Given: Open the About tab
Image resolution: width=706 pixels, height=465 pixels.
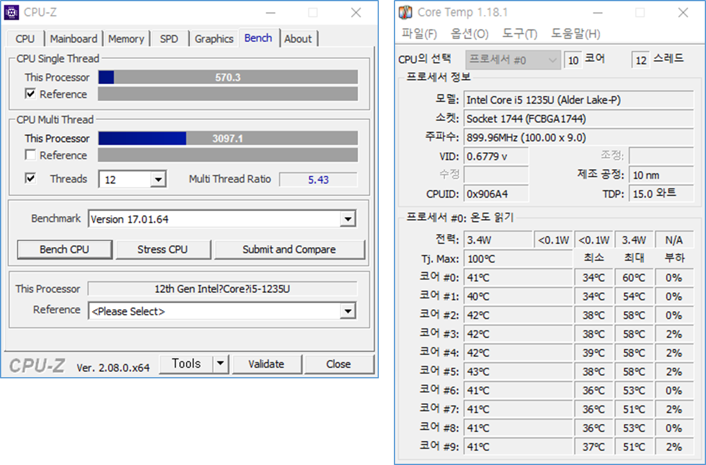Looking at the screenshot, I should [298, 38].
